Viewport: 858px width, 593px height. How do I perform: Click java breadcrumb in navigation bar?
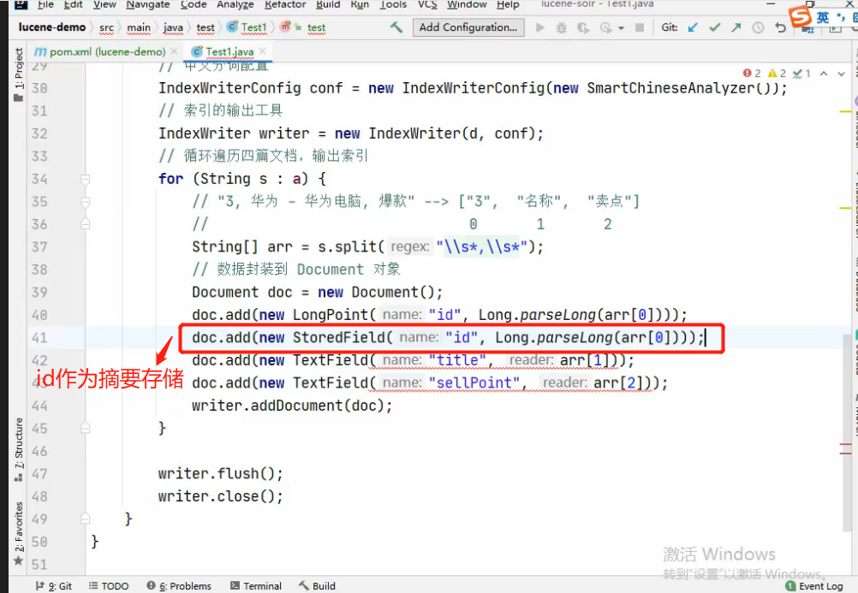click(173, 27)
